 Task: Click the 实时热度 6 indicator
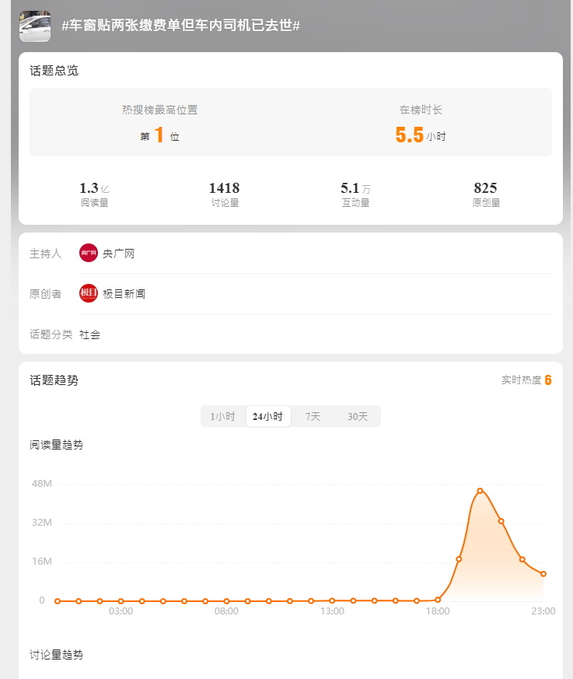(526, 380)
